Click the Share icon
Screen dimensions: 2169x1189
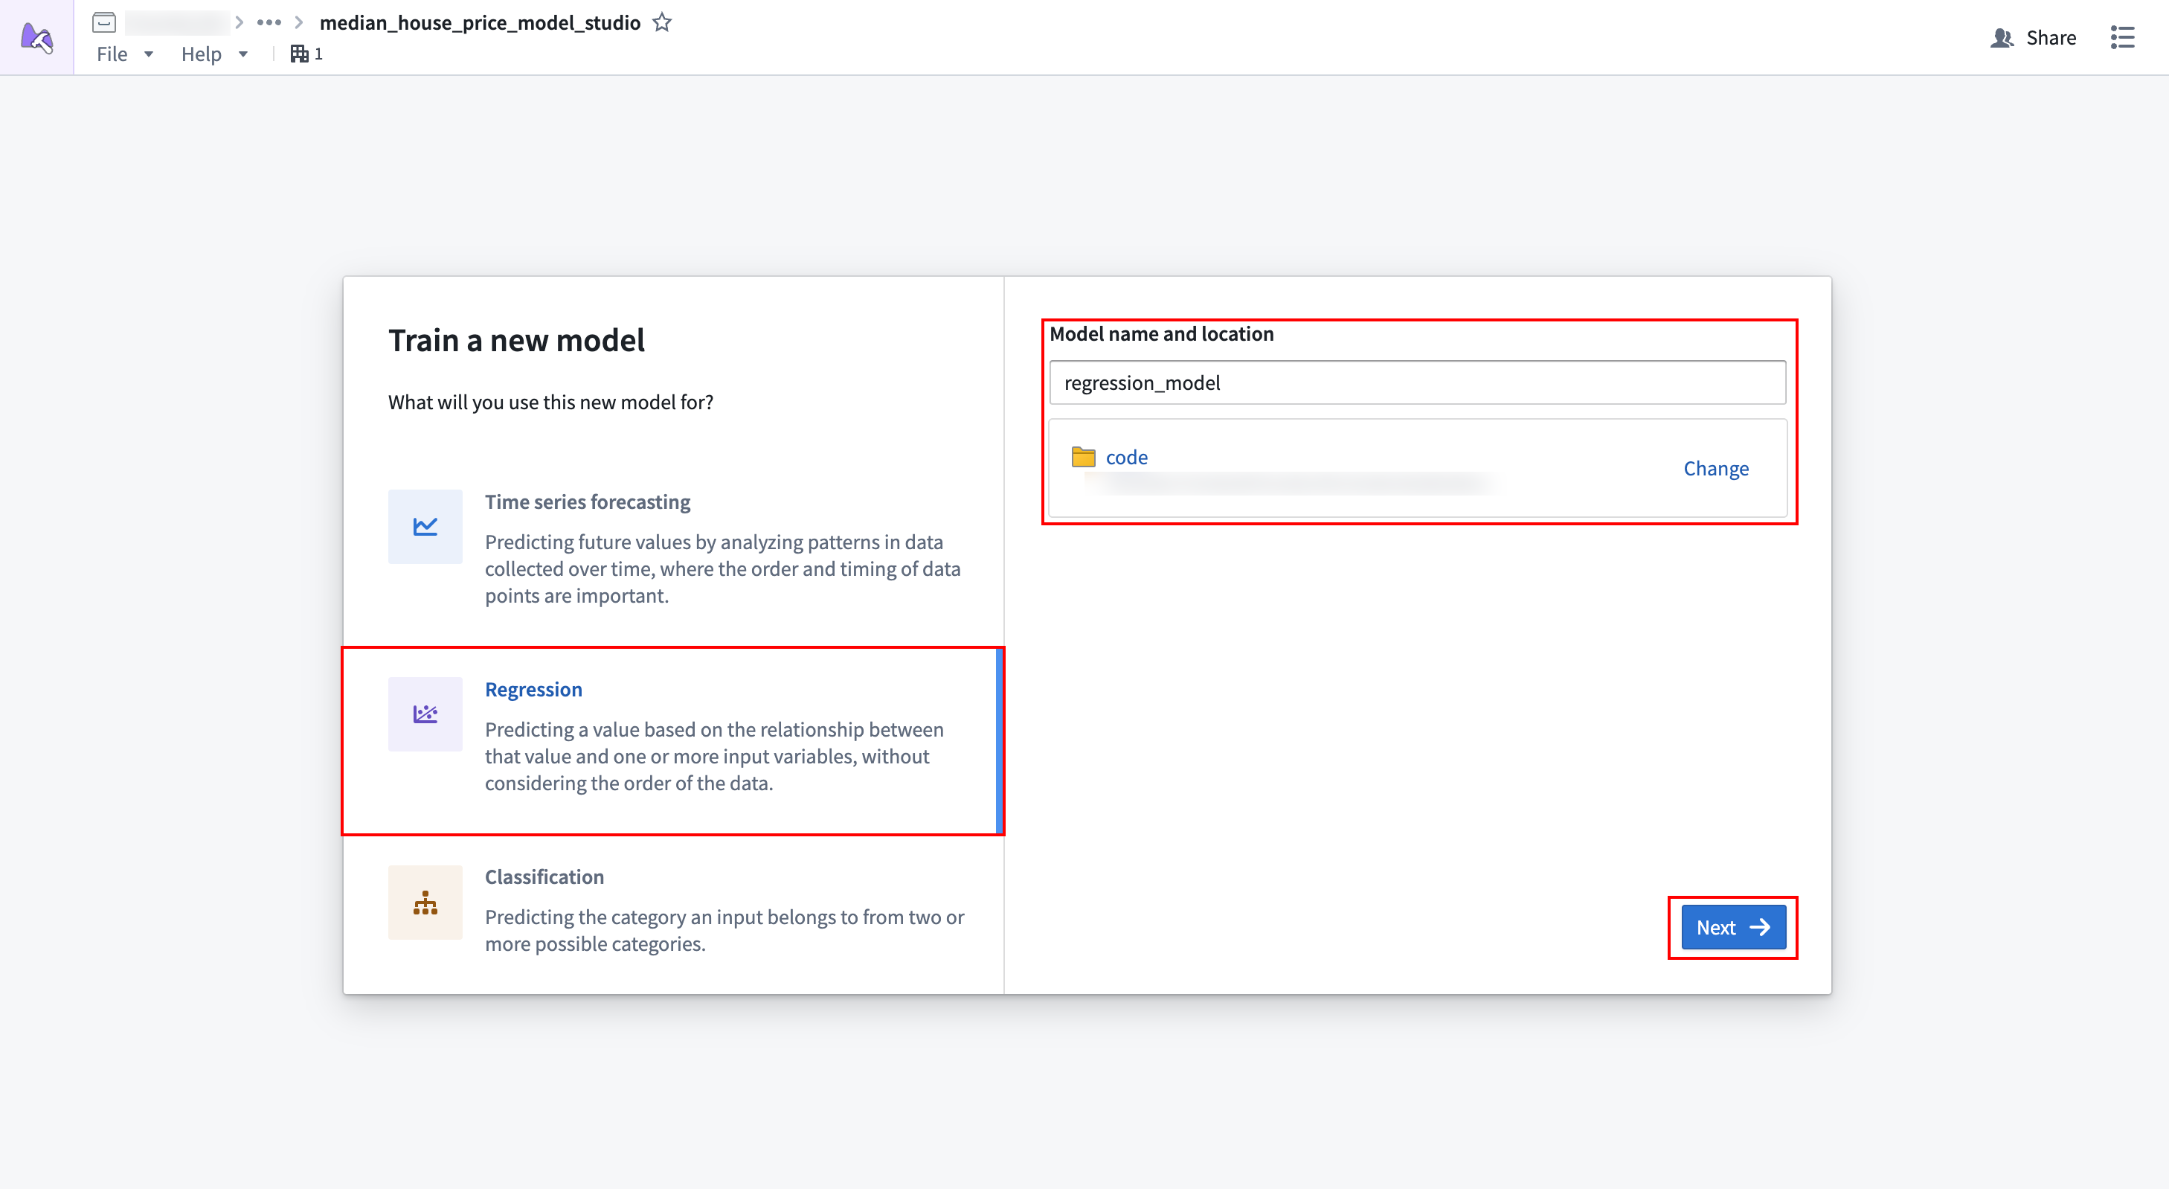click(2002, 38)
